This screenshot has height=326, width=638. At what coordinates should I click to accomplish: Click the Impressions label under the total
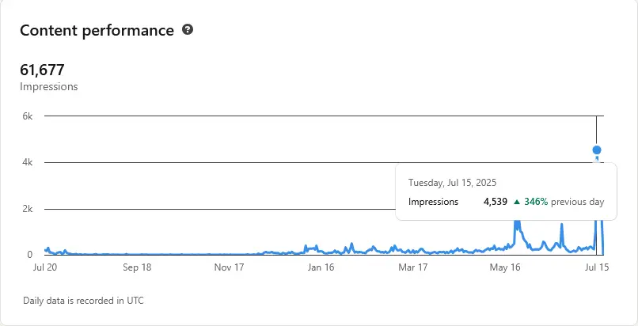(48, 87)
